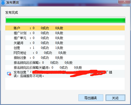Click the creative publish error icon

[x=9, y=74]
